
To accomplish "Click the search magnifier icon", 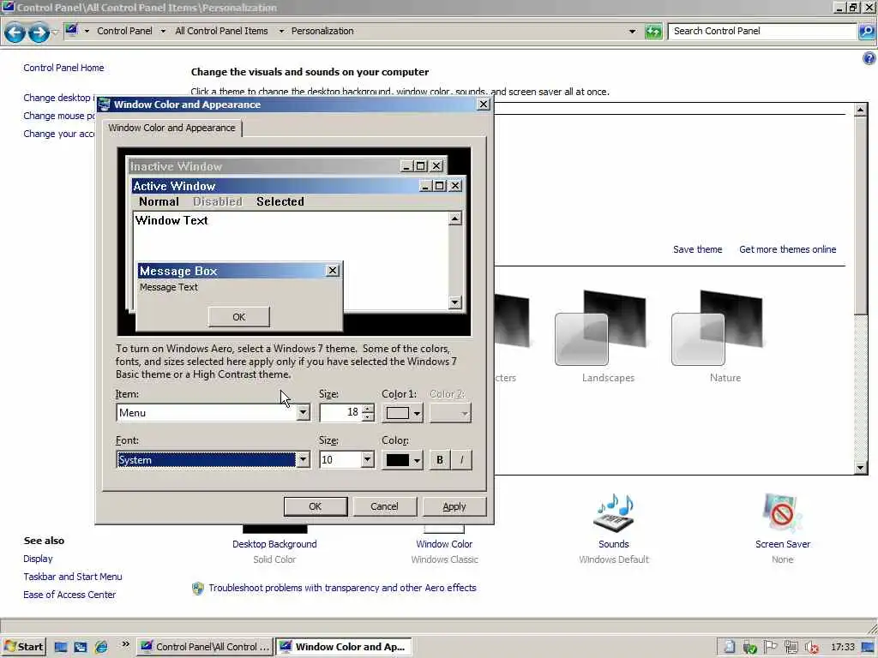I will pyautogui.click(x=867, y=32).
